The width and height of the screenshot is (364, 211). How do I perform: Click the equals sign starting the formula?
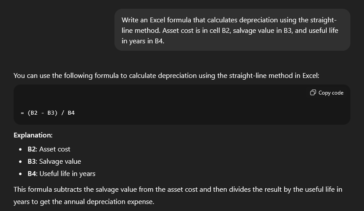[x=22, y=113]
